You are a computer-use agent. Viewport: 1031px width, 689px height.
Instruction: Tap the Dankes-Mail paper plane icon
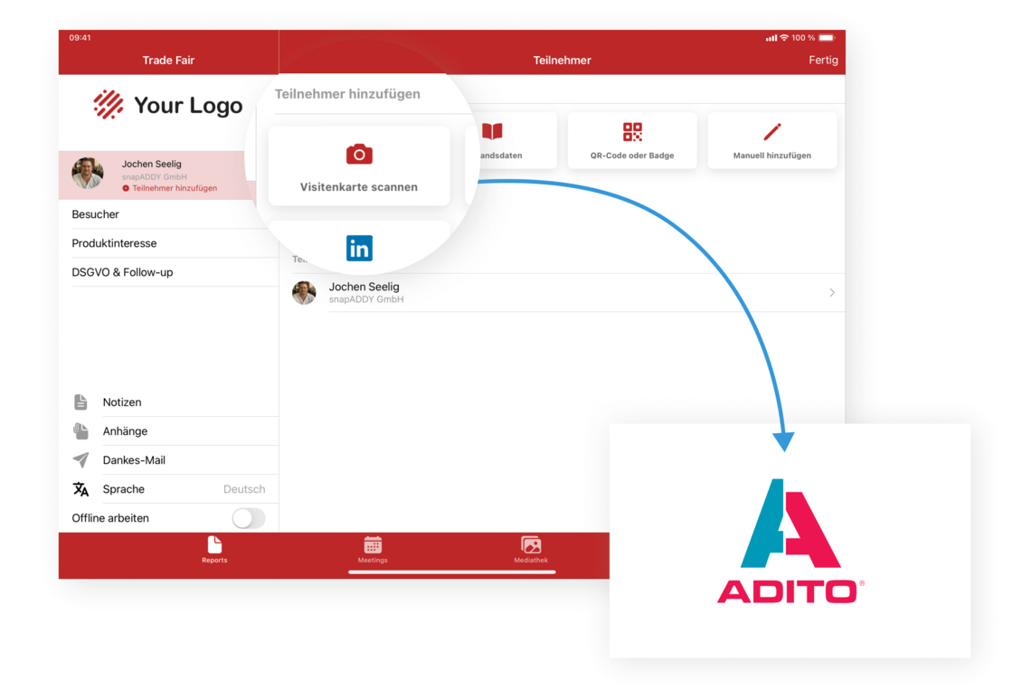click(x=80, y=459)
